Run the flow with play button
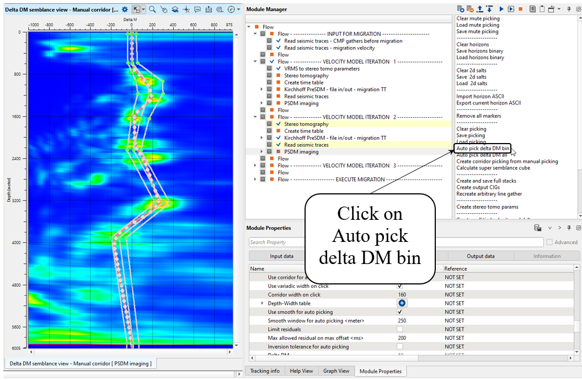 tap(501, 9)
